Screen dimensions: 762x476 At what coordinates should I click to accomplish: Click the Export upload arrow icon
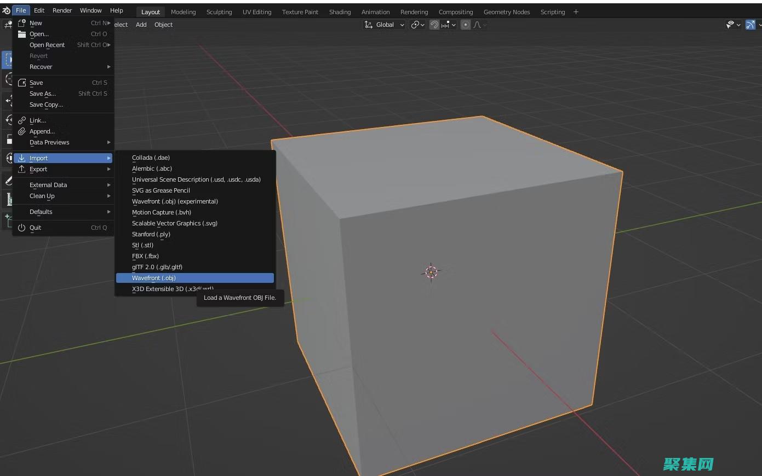click(x=22, y=169)
